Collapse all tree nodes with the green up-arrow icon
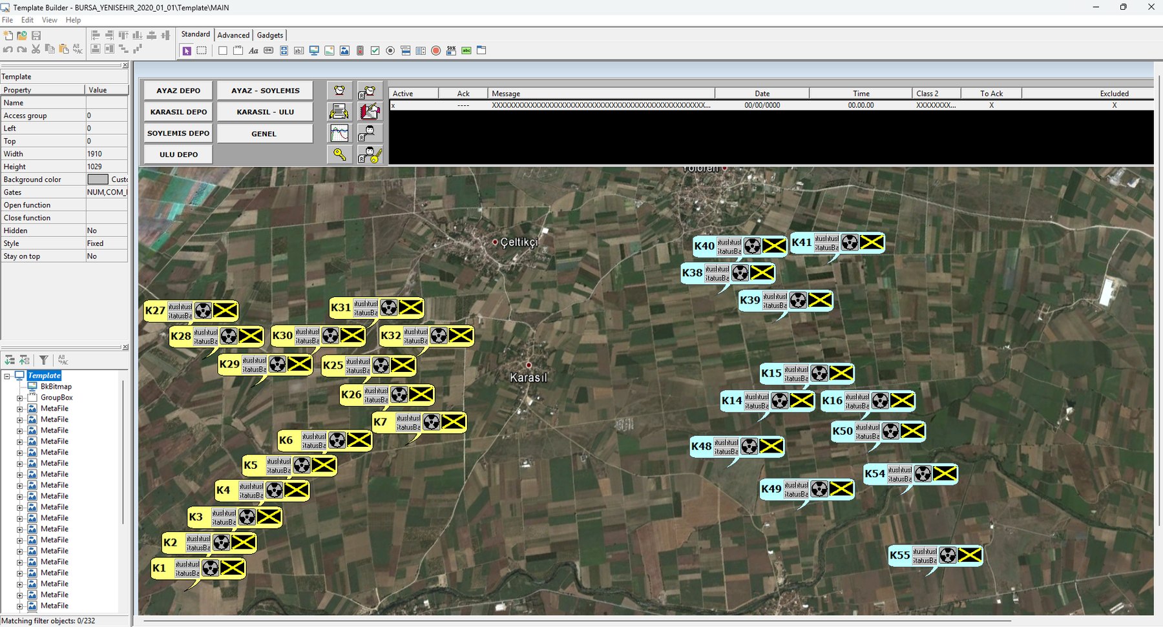Viewport: 1163px width, 627px height. [25, 360]
